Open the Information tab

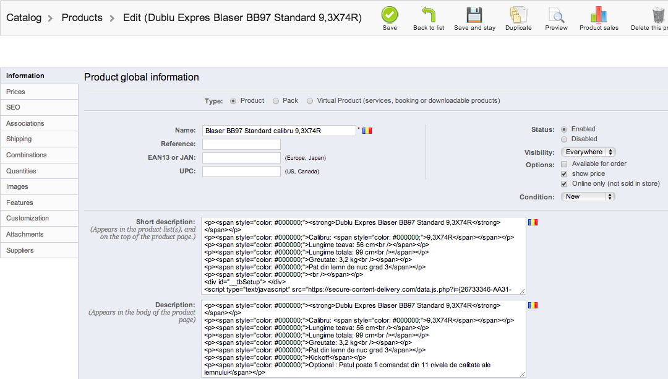(39, 76)
